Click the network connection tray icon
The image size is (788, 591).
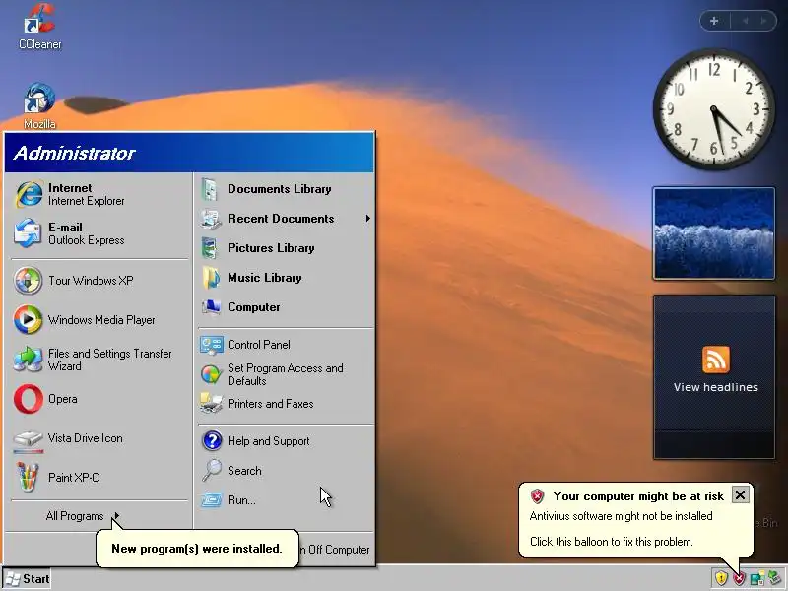point(756,579)
